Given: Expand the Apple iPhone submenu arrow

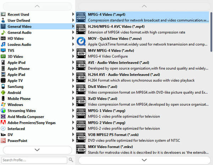Looking at the screenshot, I should click(x=73, y=68).
